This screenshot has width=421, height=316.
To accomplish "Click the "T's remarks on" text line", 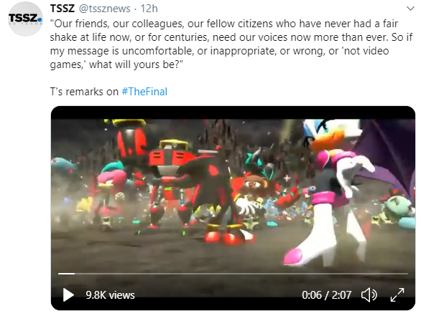I will (x=84, y=92).
